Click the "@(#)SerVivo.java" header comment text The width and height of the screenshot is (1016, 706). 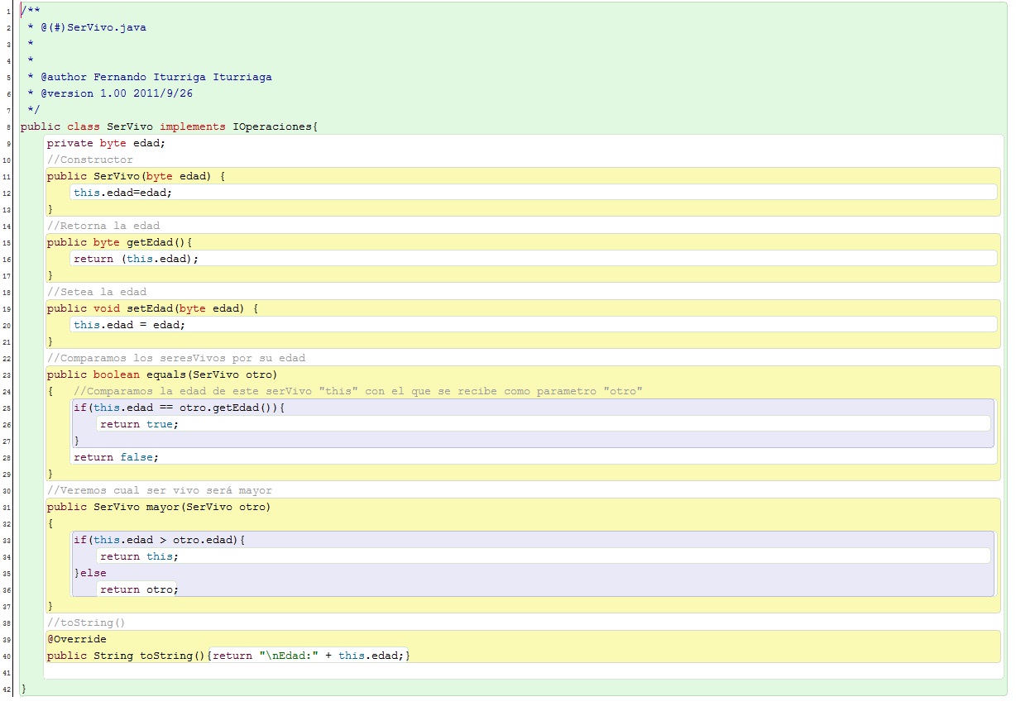pyautogui.click(x=93, y=27)
